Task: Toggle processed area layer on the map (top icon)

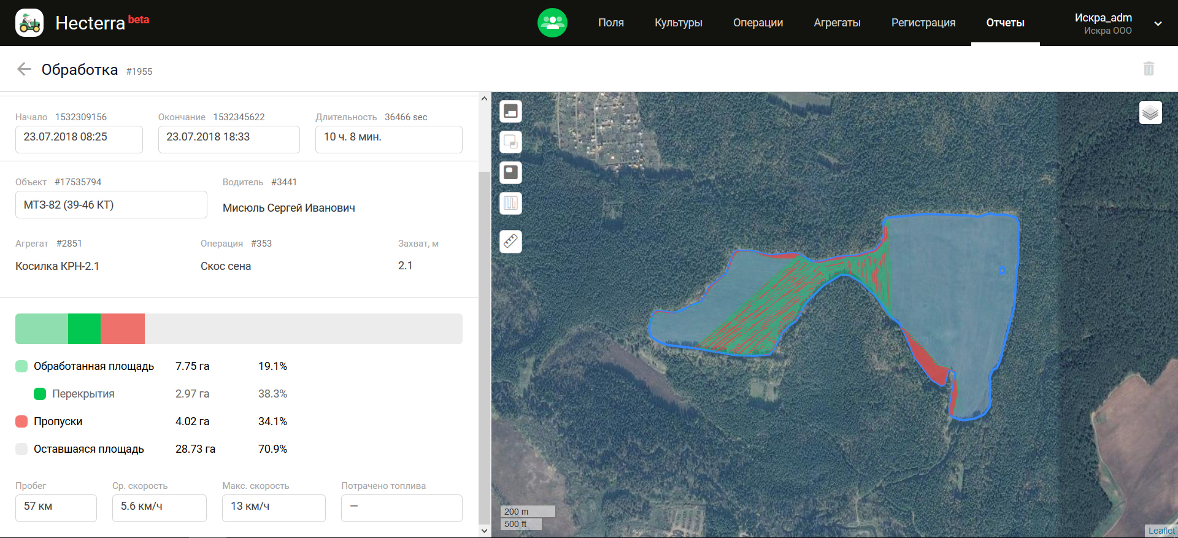Action: click(x=510, y=111)
